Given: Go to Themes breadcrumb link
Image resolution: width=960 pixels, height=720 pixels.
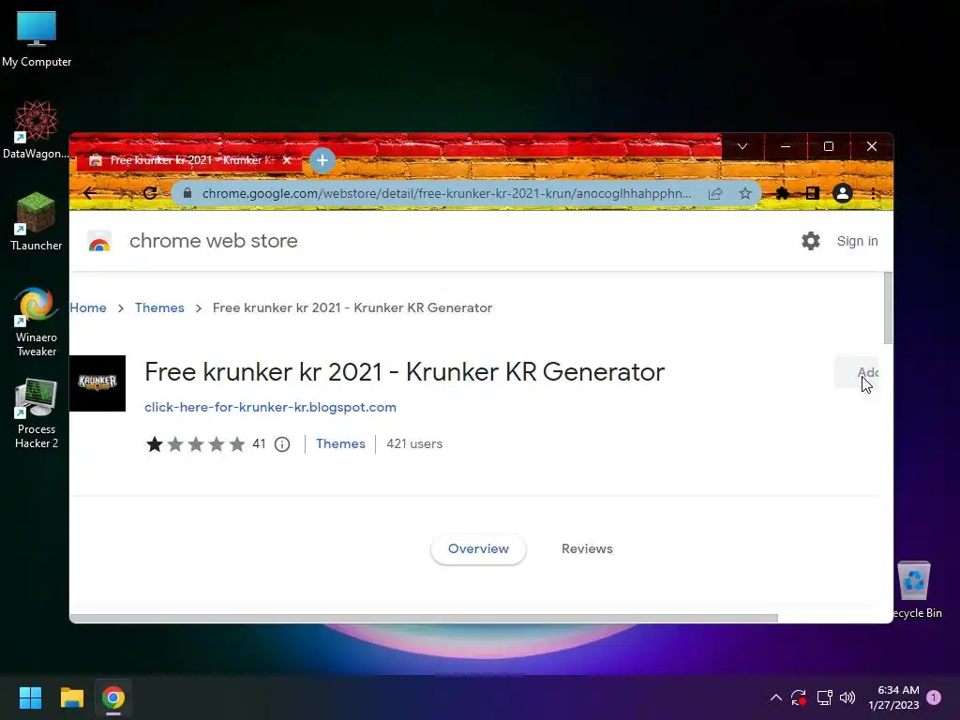Looking at the screenshot, I should (159, 307).
